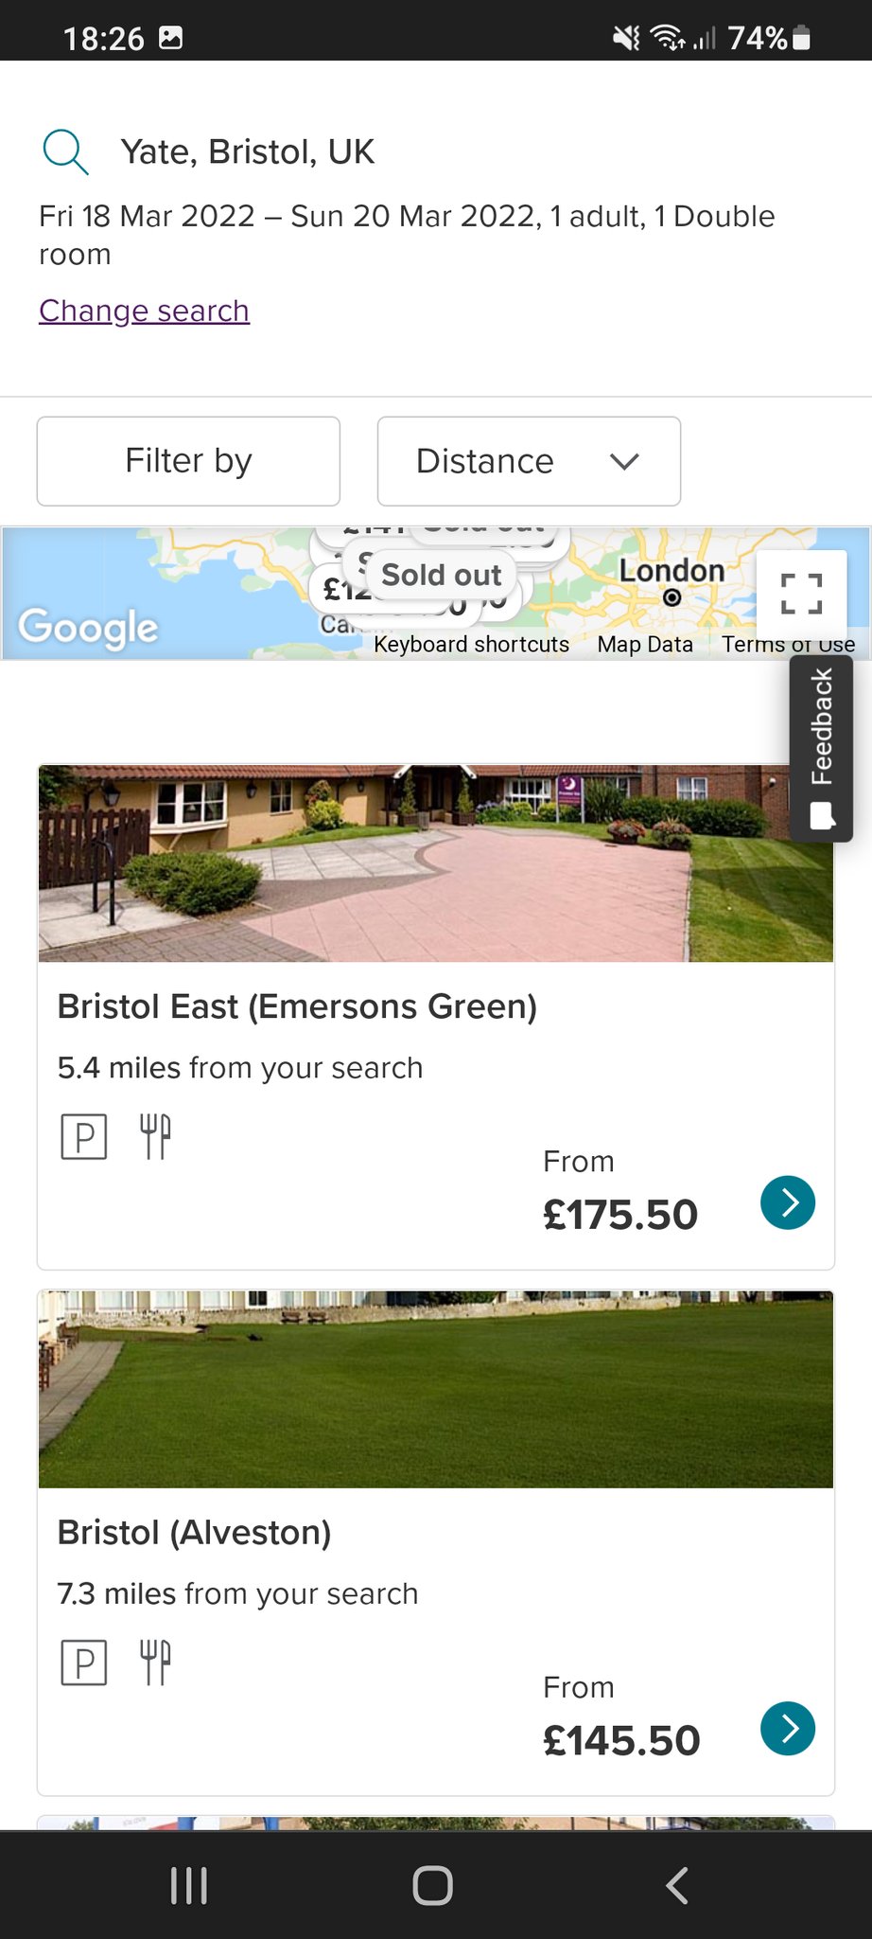Tap restaurant icon for Bristol (Alveston)
Viewport: 872px width, 1939px height.
pos(156,1663)
